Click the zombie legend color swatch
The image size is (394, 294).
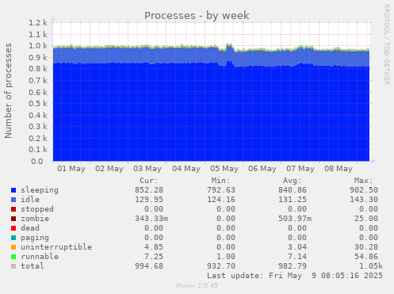(13, 219)
